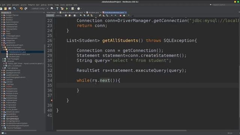Viewport: 240px width, 135px height.
Task: Click the Shift Line Left icon
Action: [x=112, y=15]
